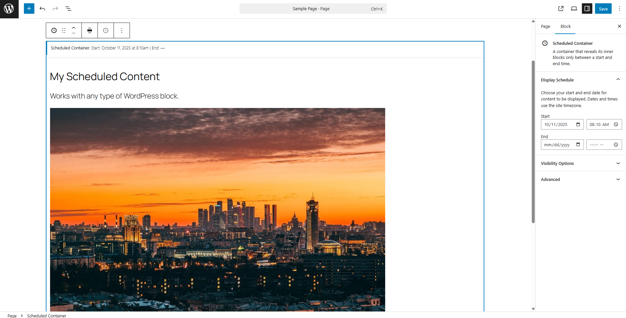Redo the last change
The image size is (626, 318).
[x=55, y=9]
